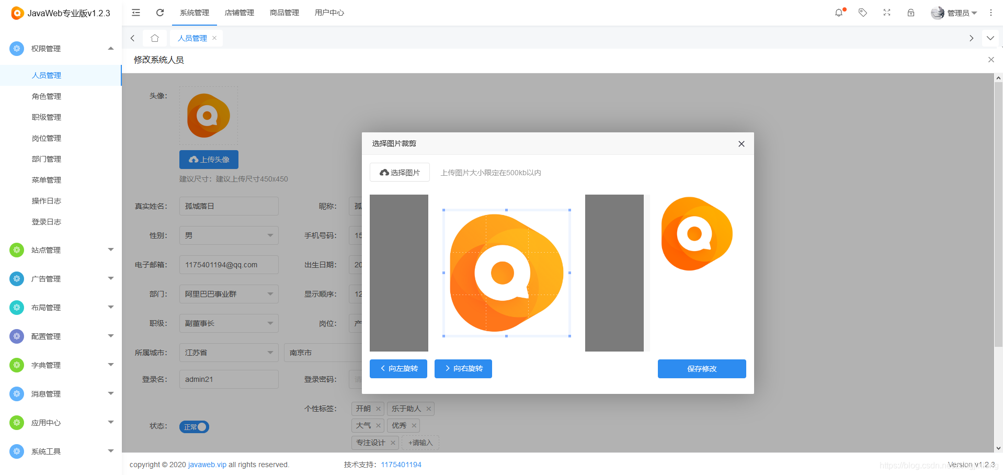Click the JavaWeb logo icon
This screenshot has height=475, width=1003.
(x=17, y=13)
